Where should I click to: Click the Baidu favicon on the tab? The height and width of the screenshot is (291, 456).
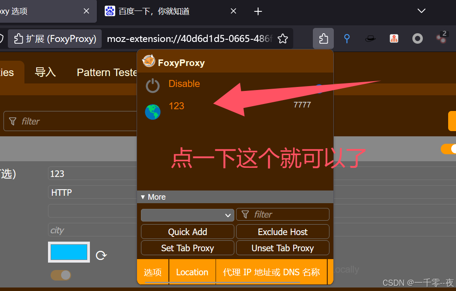[x=110, y=11]
